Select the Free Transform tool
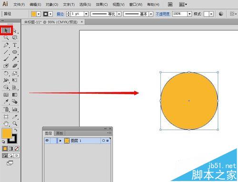 coord(15,80)
